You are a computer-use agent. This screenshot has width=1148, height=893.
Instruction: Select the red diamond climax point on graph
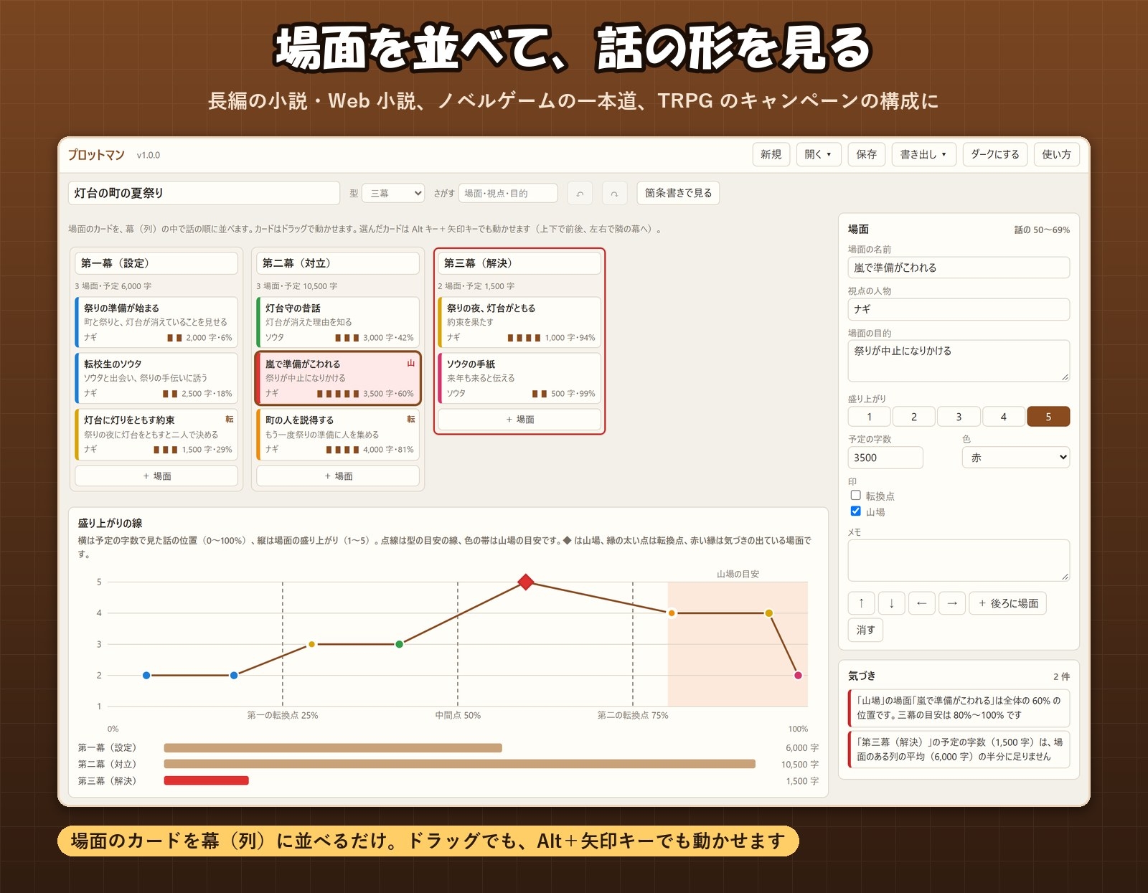click(x=526, y=582)
